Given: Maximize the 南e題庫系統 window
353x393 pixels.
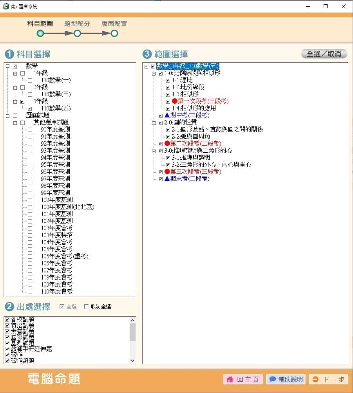Looking at the screenshot, I should point(326,6).
